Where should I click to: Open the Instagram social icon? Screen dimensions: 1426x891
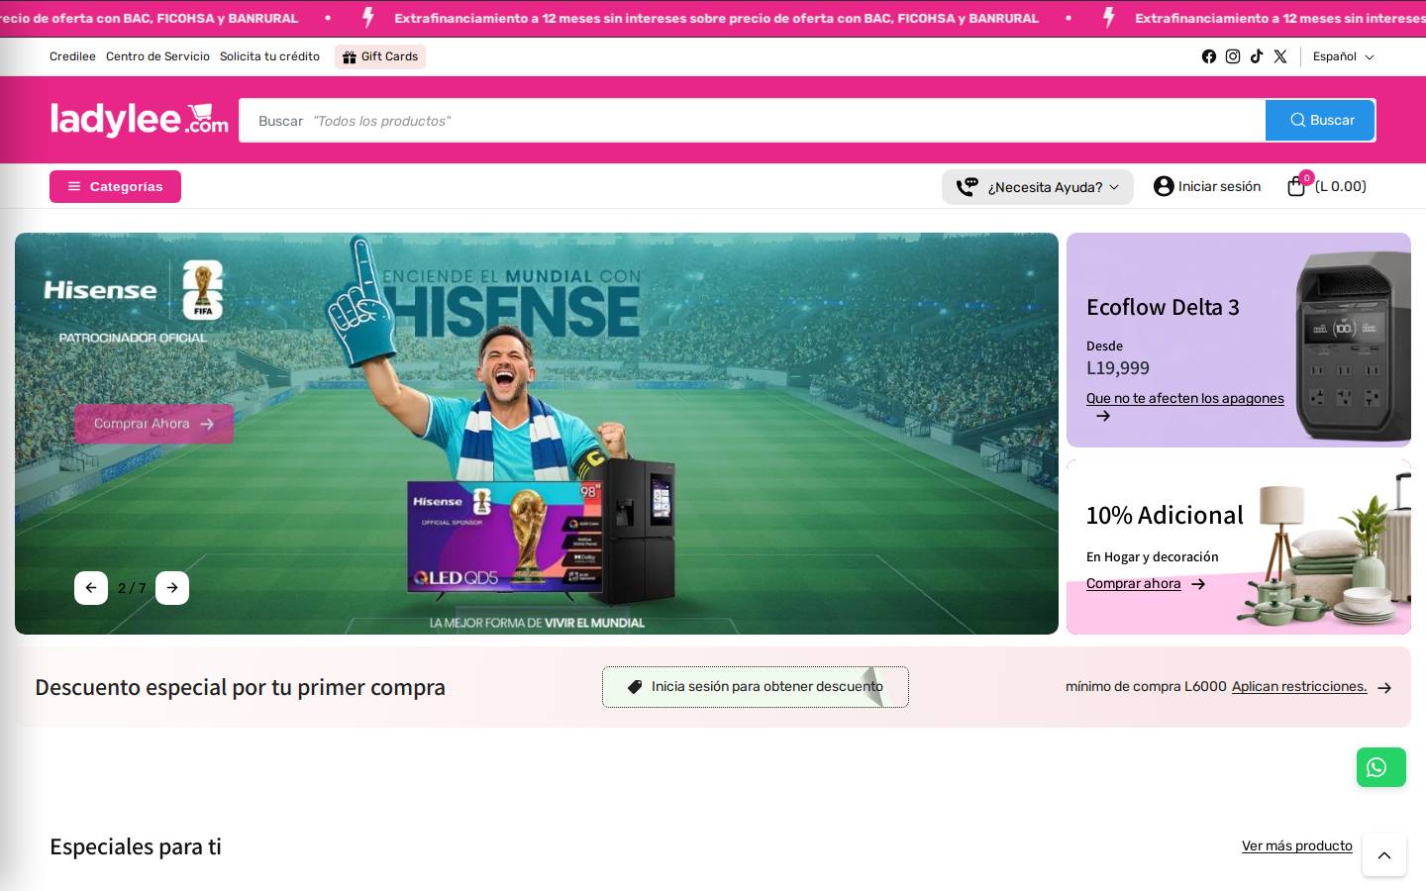coord(1233,56)
